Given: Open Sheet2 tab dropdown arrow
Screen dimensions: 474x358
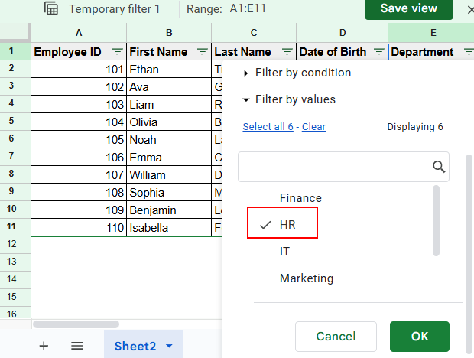Looking at the screenshot, I should [x=169, y=347].
